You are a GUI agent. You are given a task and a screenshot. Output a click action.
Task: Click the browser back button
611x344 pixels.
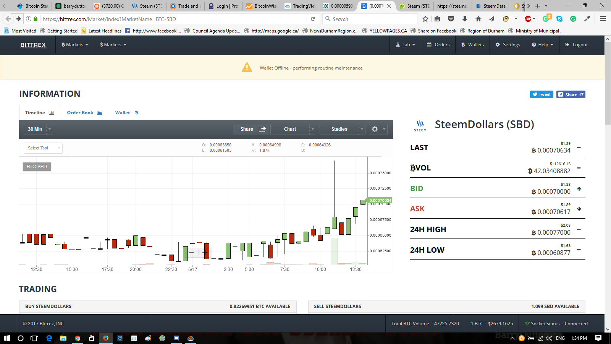[8, 19]
